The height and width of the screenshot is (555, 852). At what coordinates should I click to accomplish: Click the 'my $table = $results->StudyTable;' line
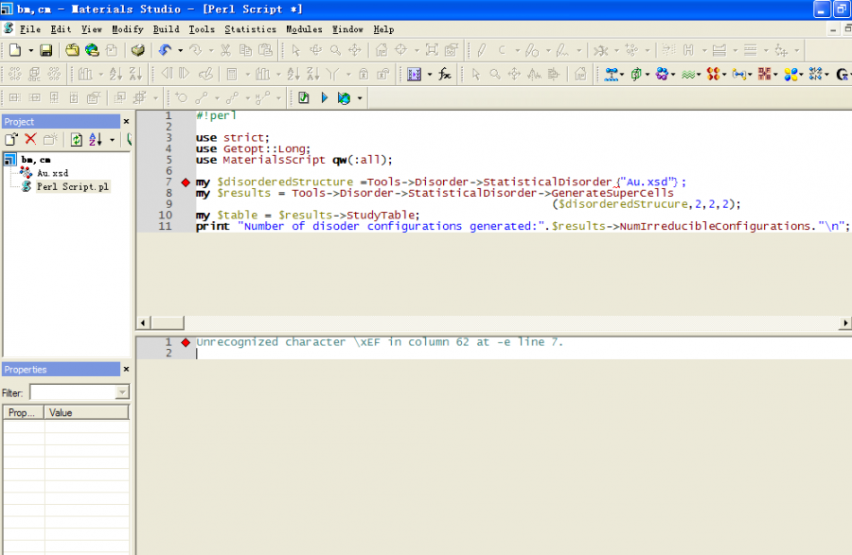308,216
